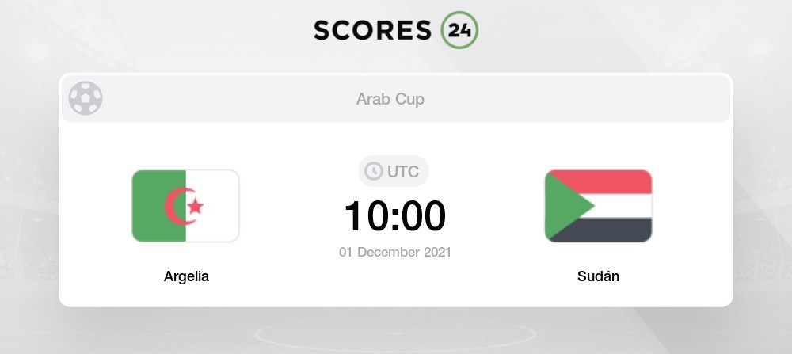The width and height of the screenshot is (792, 354).
Task: Click the 01 December 2021 match date
Action: [395, 253]
